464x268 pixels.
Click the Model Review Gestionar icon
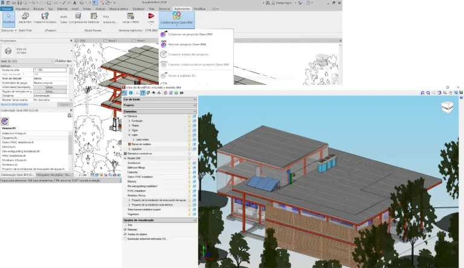pyautogui.click(x=94, y=16)
